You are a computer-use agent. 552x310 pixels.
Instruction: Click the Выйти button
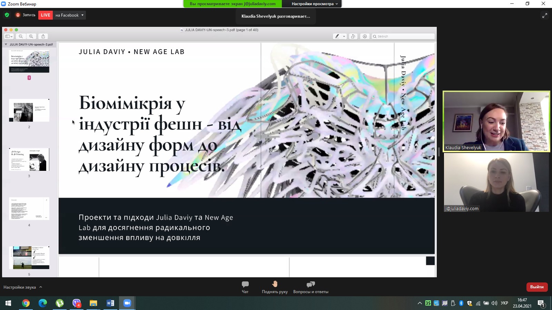tap(537, 287)
